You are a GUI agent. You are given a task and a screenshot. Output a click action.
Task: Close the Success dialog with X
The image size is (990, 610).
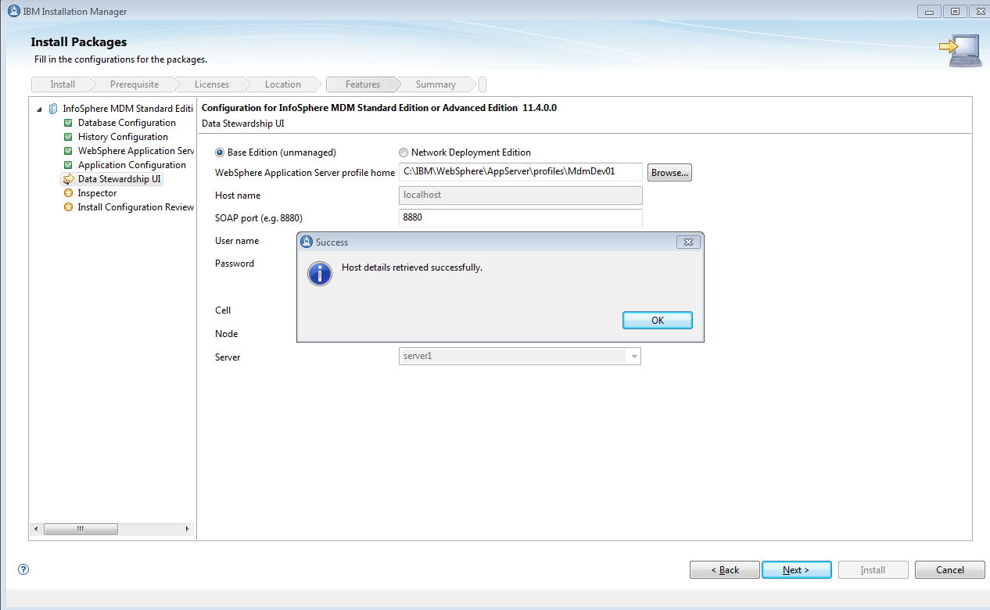689,242
